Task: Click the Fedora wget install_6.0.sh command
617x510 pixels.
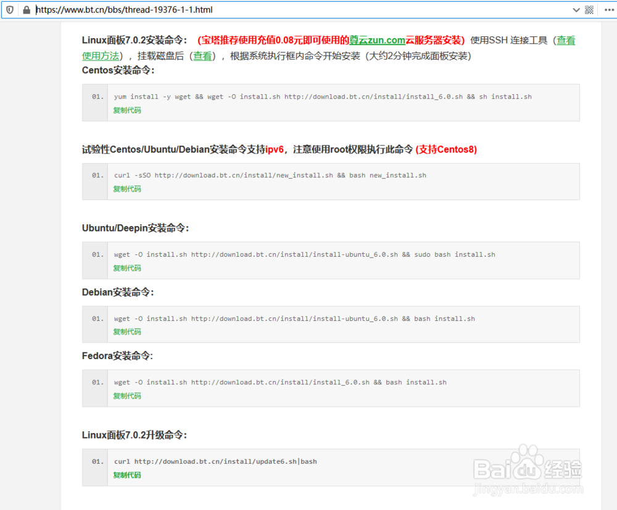Action: point(280,382)
